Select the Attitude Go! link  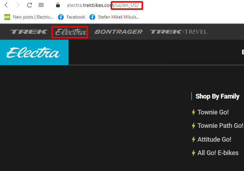click(214, 139)
